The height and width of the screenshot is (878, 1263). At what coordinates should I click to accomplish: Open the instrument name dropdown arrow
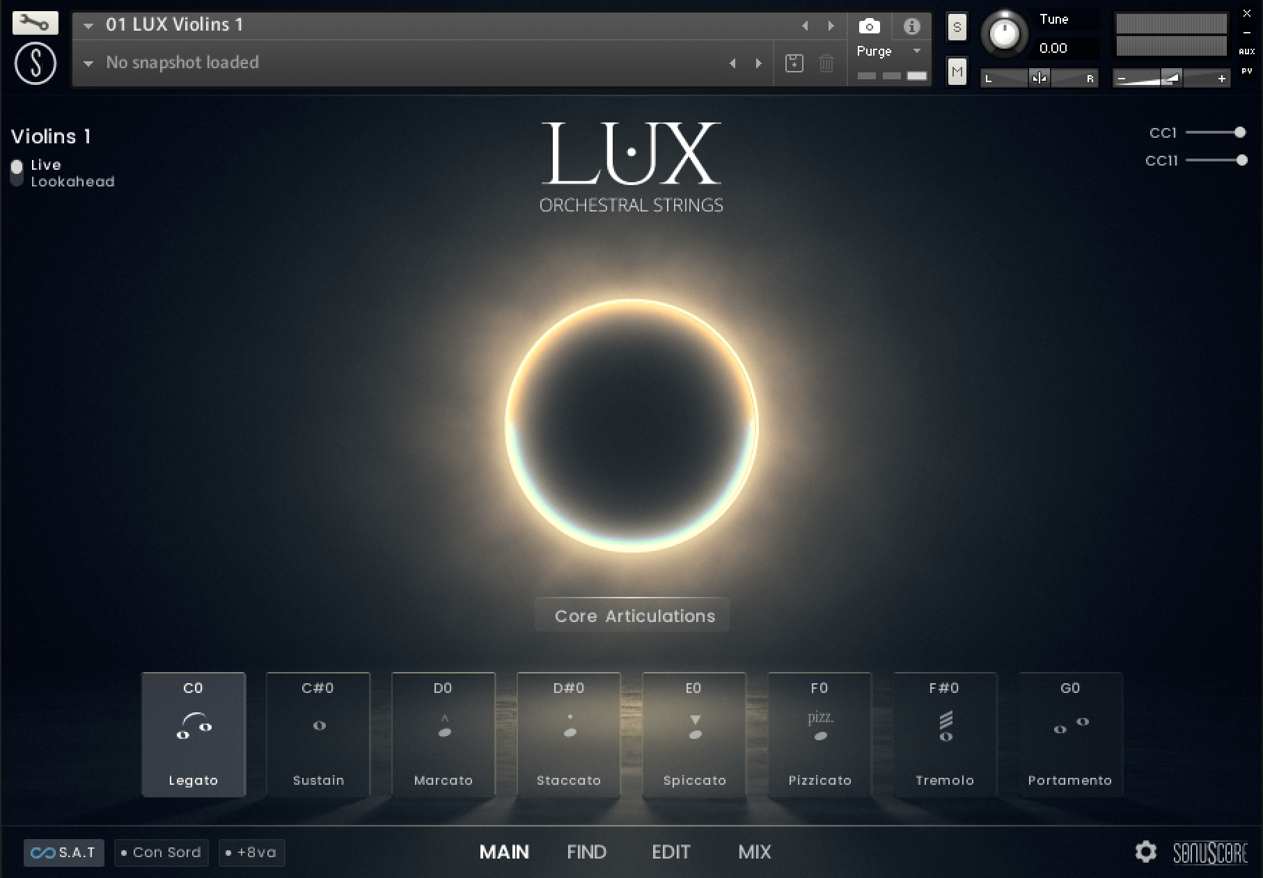click(88, 26)
